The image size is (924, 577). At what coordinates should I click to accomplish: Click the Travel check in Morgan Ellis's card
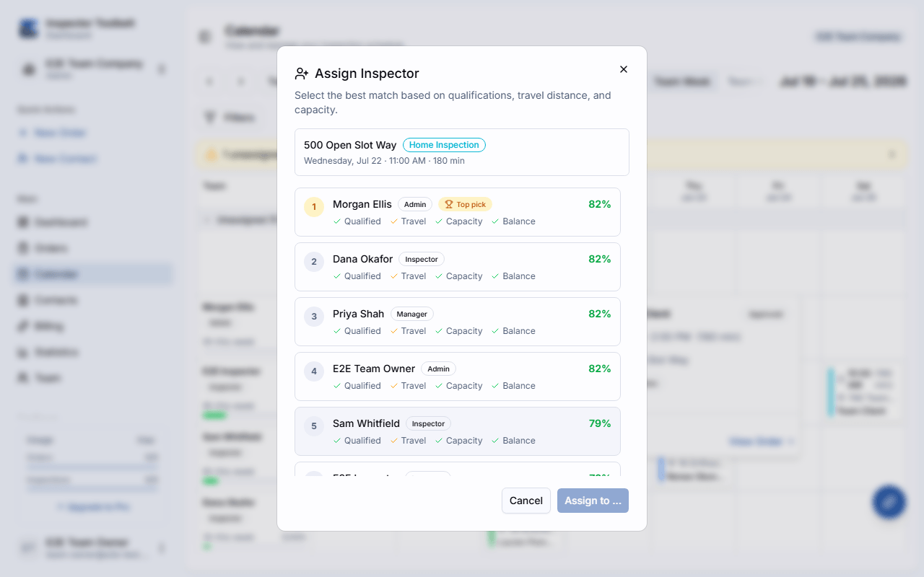pos(409,221)
